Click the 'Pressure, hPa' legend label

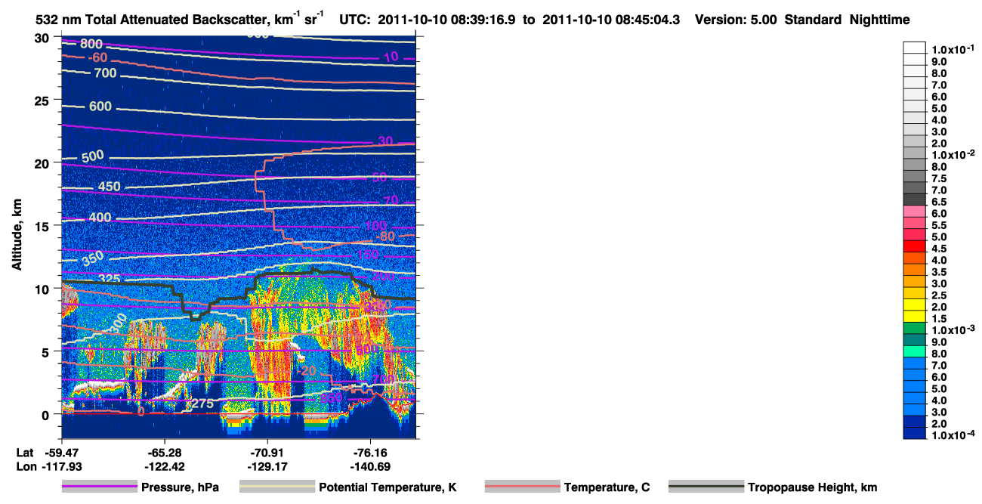[181, 487]
